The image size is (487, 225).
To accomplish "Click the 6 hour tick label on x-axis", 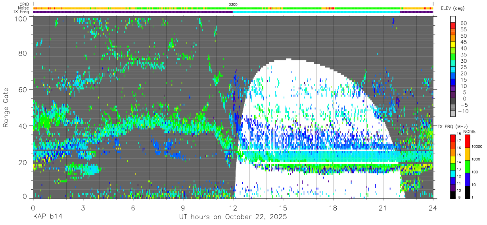I will tap(133, 208).
